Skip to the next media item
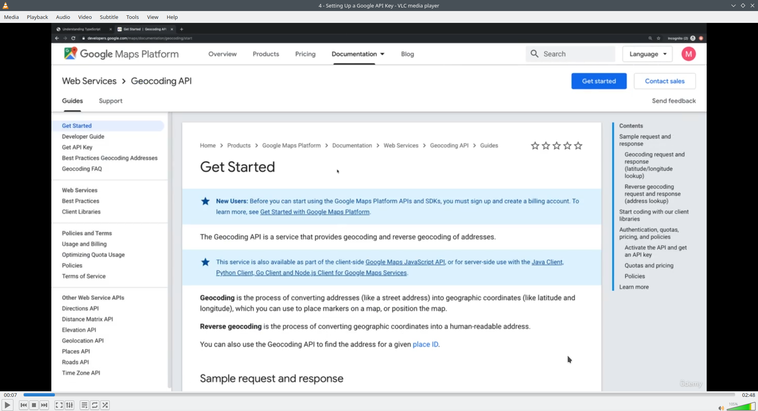This screenshot has width=758, height=411. click(44, 405)
